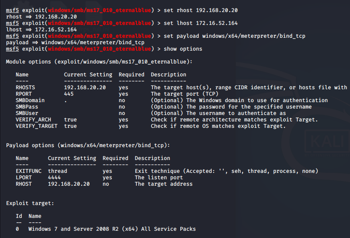Click the 'set payload windows/x64/meterpreter/bind_tcp' command
This screenshot has width=350, height=238.
tap(235, 36)
